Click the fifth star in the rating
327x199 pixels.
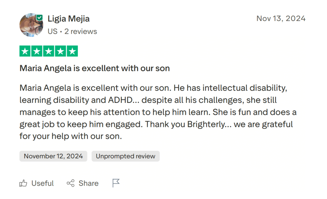tap(72, 51)
